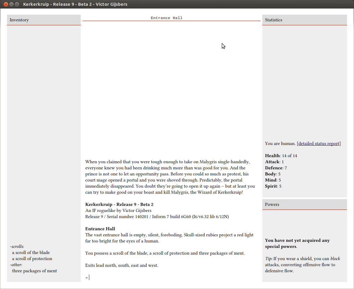Close the Kerkerkruip window
The width and height of the screenshot is (354, 289).
(6, 4)
